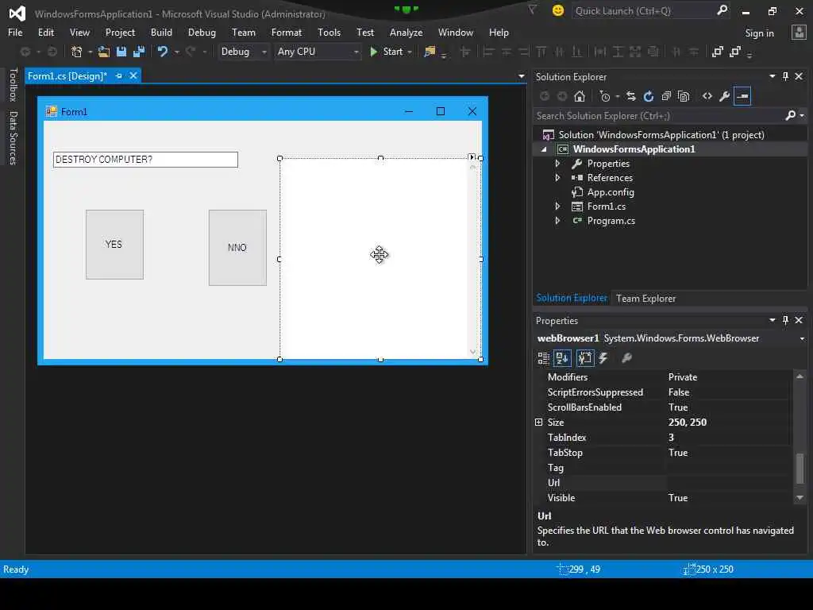The height and width of the screenshot is (610, 813).
Task: Click the New Project toolbar icon
Action: click(x=77, y=52)
